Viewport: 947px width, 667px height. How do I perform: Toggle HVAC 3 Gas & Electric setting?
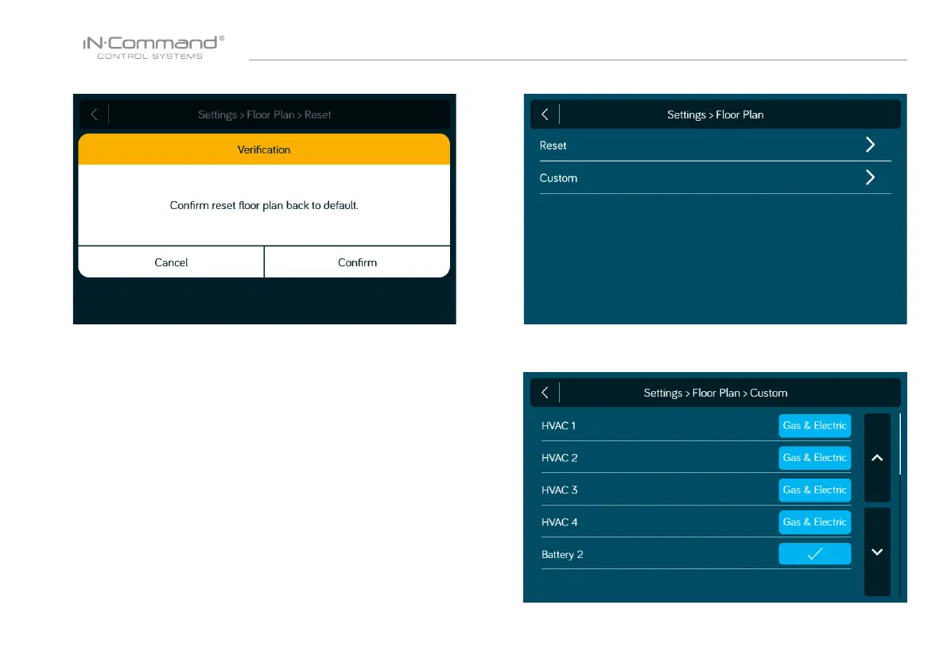point(815,490)
